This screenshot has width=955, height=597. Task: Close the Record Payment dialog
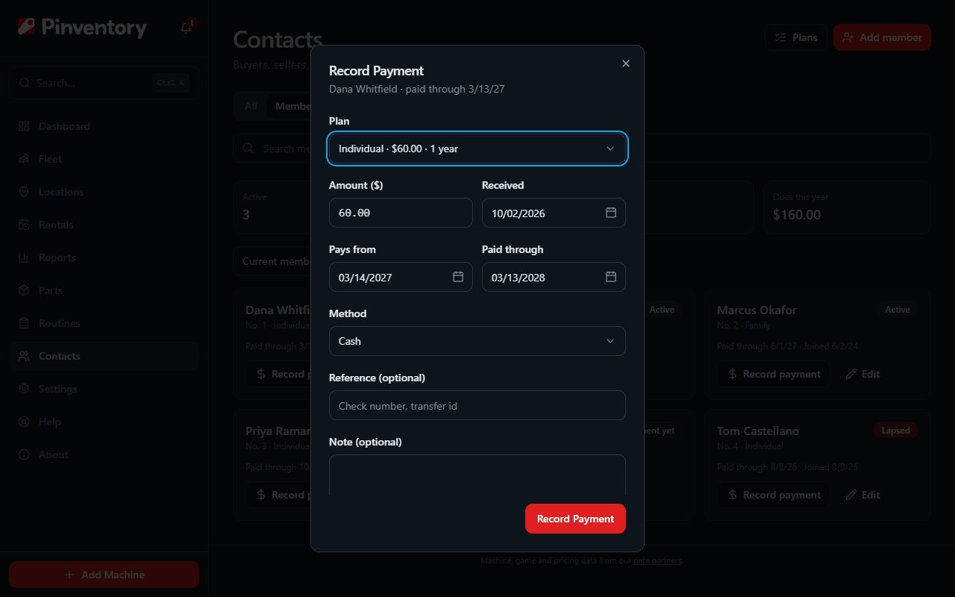626,63
